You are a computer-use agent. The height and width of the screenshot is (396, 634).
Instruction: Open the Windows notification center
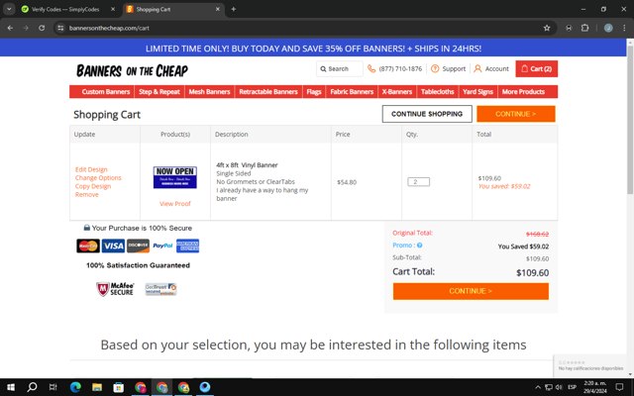(619, 387)
